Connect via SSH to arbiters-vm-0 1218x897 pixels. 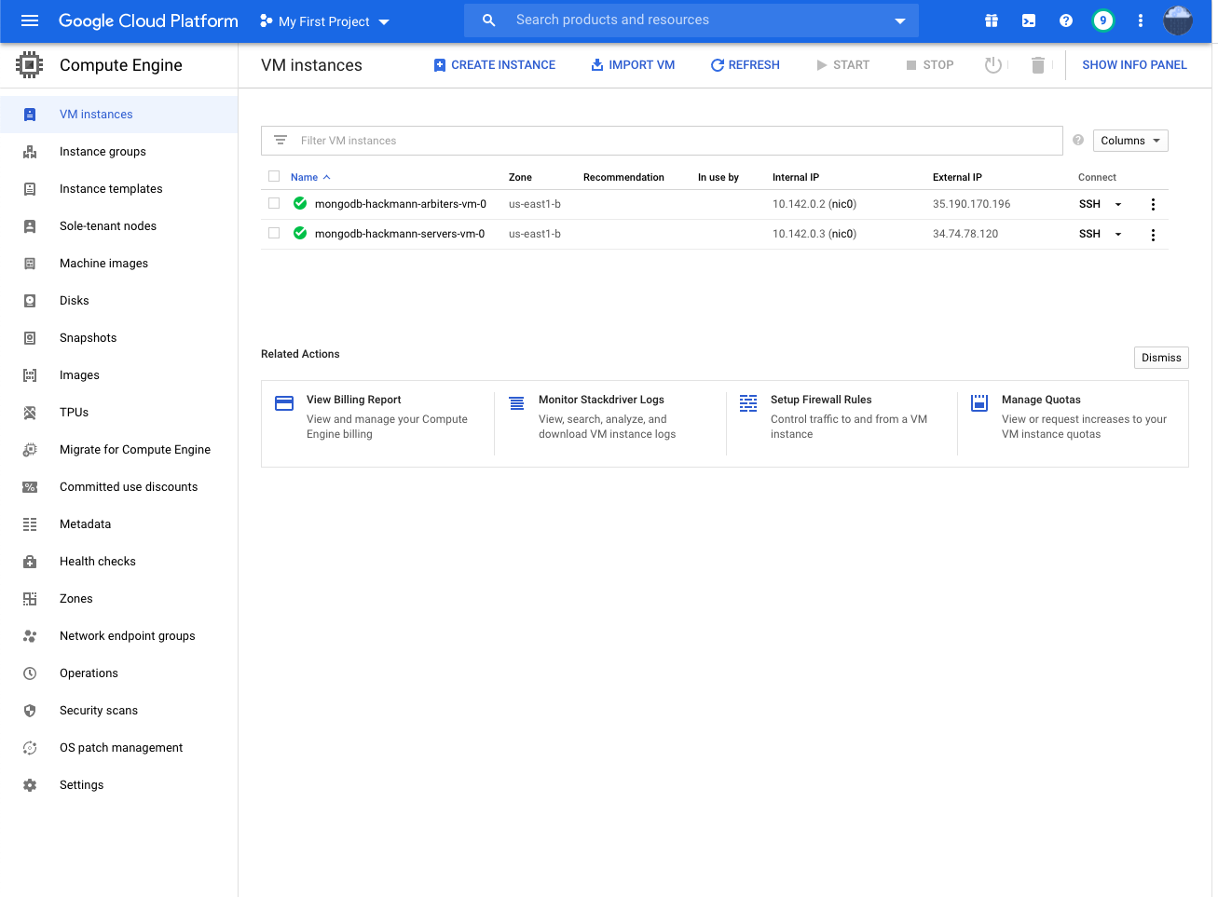click(1089, 205)
